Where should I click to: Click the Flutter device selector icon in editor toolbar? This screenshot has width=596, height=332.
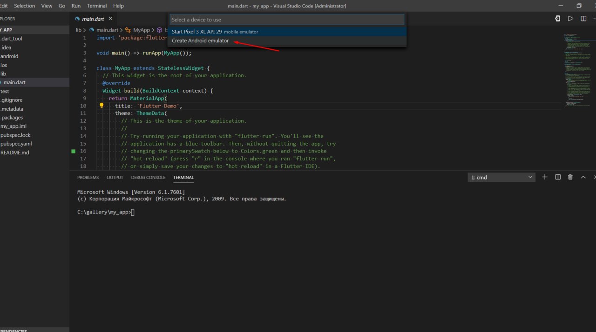(557, 19)
